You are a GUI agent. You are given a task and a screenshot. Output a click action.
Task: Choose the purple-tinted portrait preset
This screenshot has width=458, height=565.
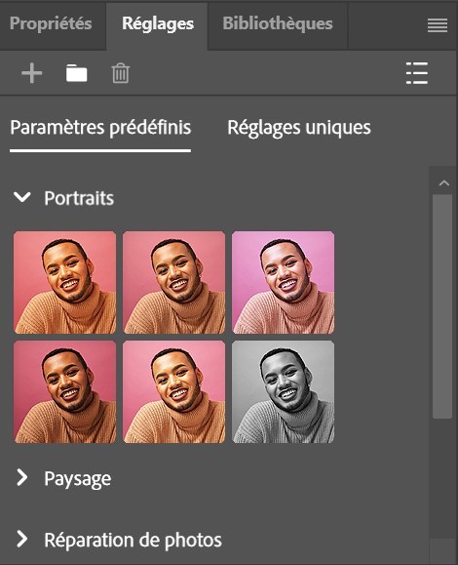click(284, 283)
